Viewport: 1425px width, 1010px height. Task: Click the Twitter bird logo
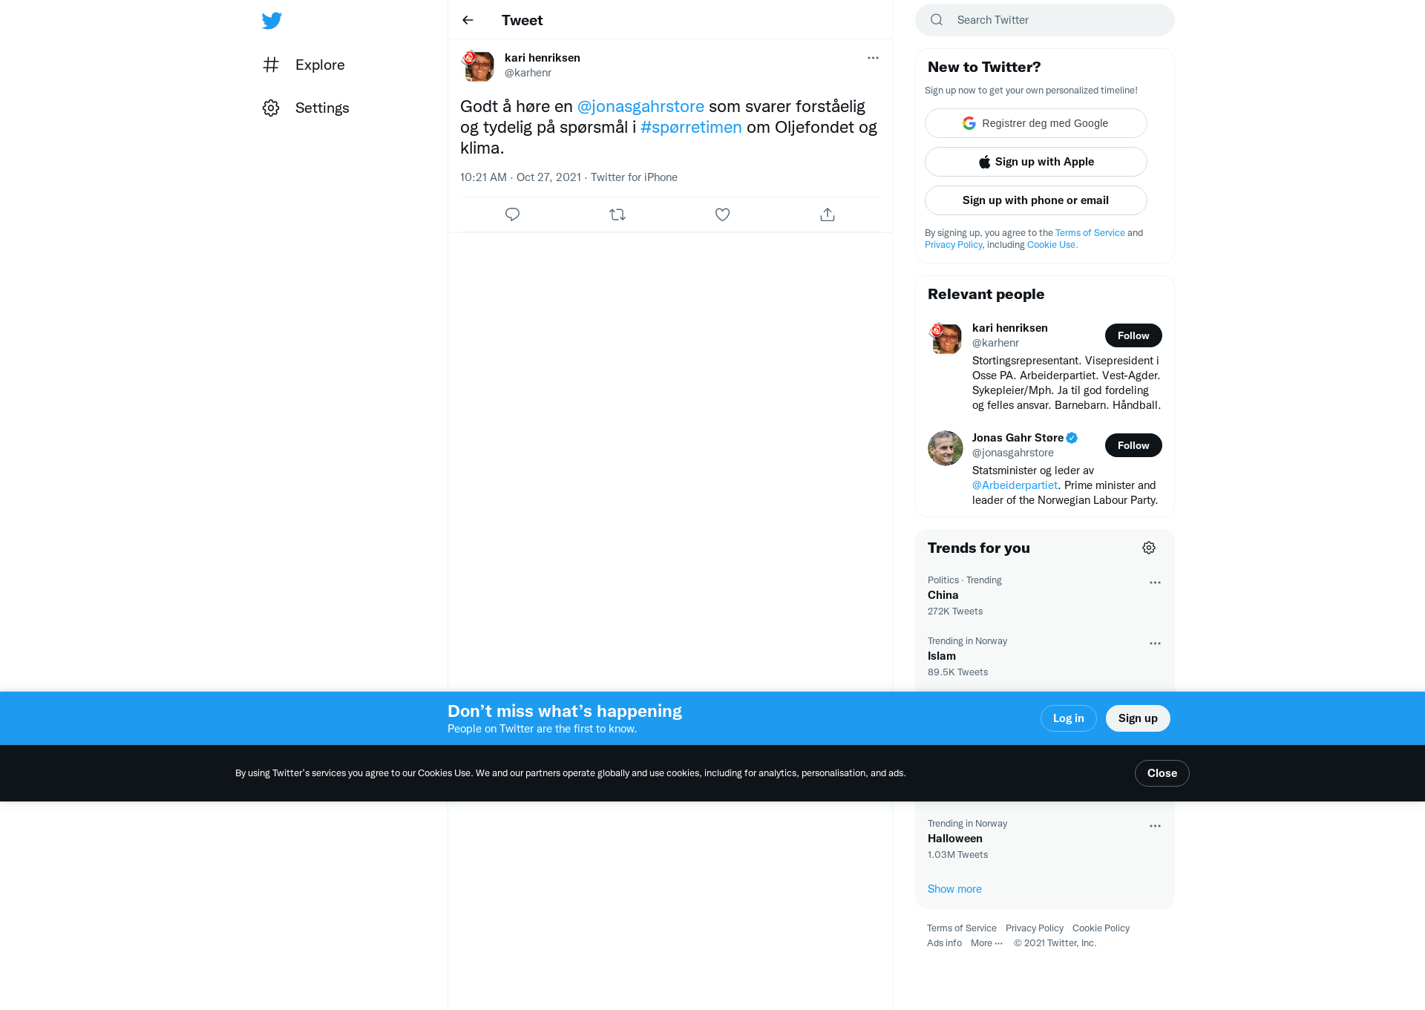pyautogui.click(x=272, y=20)
